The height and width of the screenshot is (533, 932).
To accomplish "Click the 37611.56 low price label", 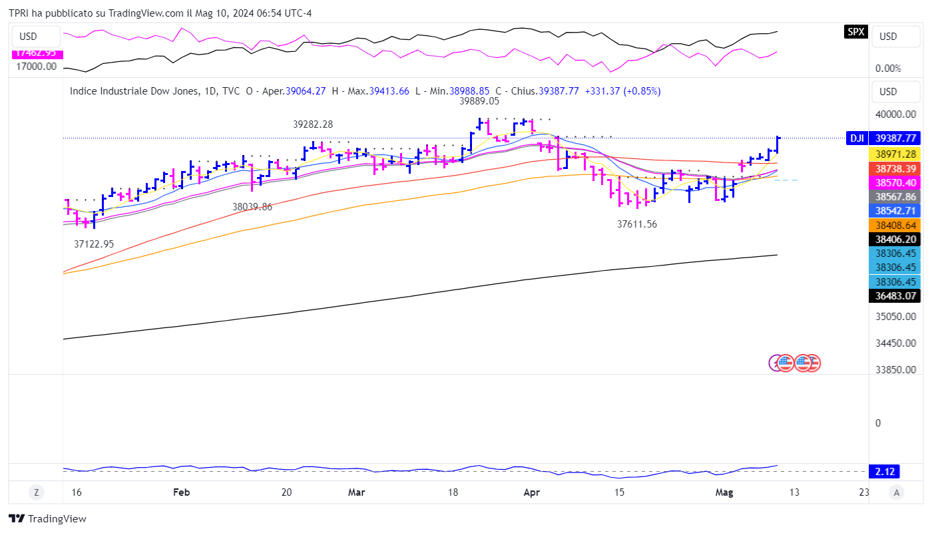I will (x=637, y=225).
